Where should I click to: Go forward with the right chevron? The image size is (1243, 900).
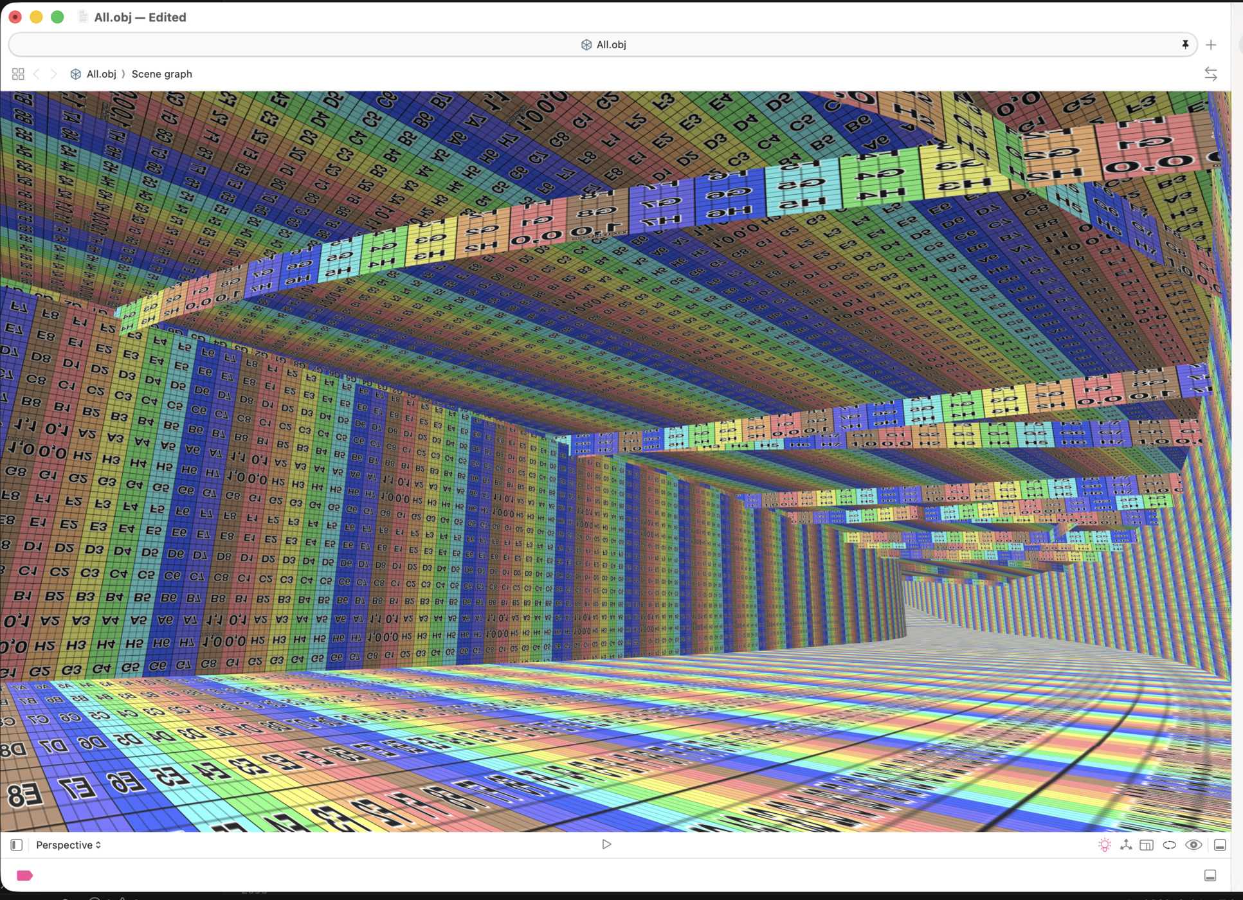54,74
